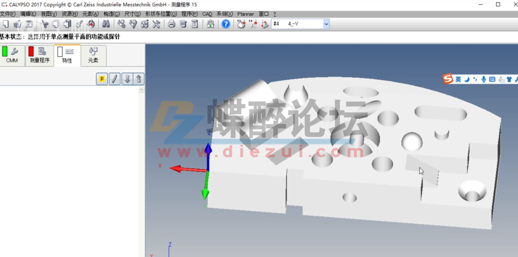
Task: Click the down arrow button in the panel
Action: pyautogui.click(x=127, y=79)
